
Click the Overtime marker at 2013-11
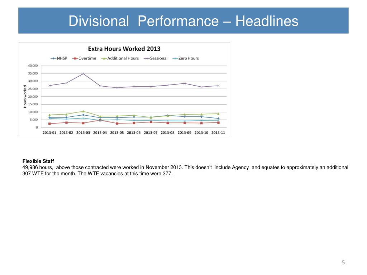tap(218, 122)
